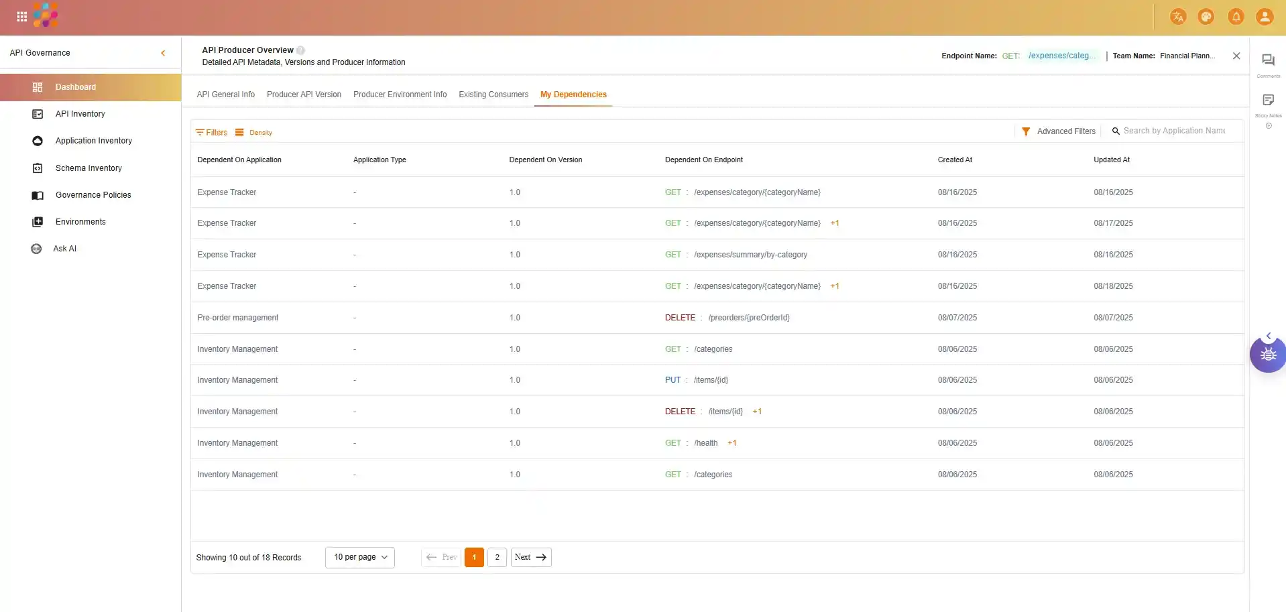1286x612 pixels.
Task: Open Advanced Filters
Action: [1058, 131]
